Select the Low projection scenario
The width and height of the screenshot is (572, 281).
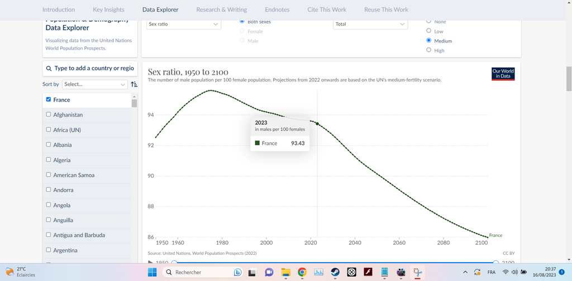[x=428, y=31]
